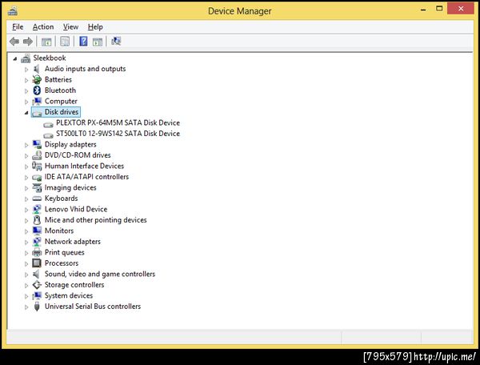Image resolution: width=480 pixels, height=365 pixels.
Task: Open the Action menu
Action: point(43,27)
